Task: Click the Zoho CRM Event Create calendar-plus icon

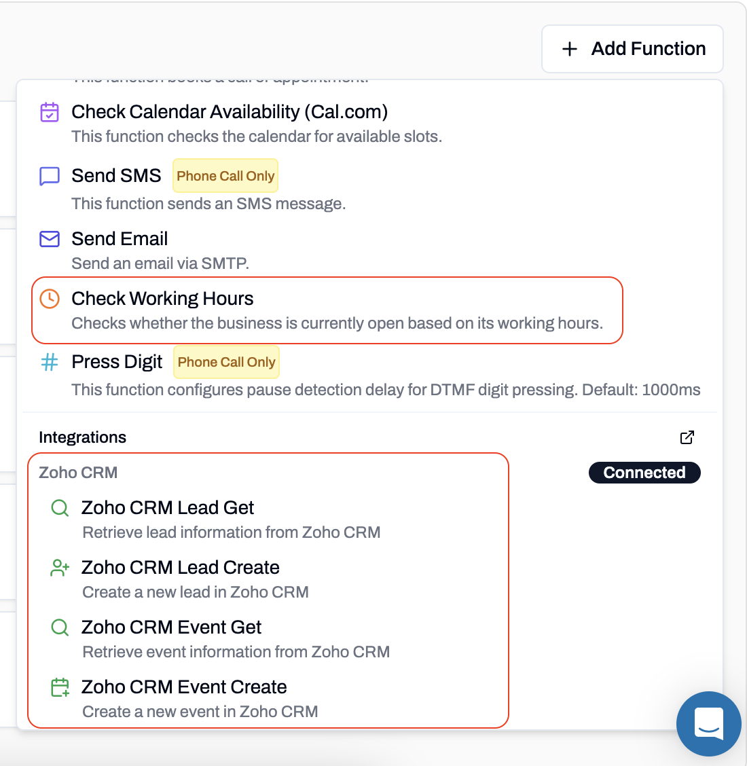Action: coord(59,687)
